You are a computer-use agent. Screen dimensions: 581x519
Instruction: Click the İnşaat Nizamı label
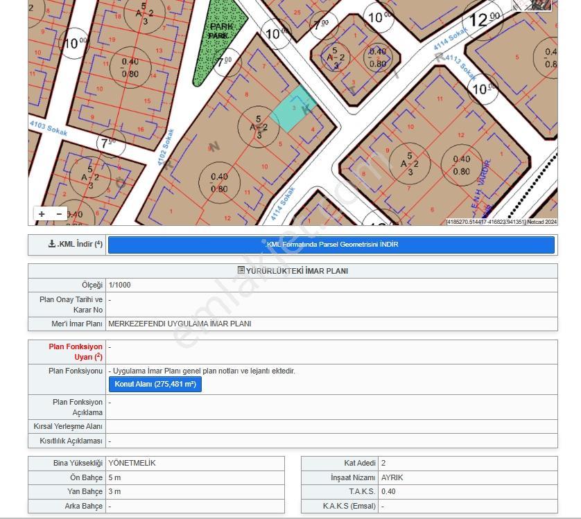coord(353,477)
